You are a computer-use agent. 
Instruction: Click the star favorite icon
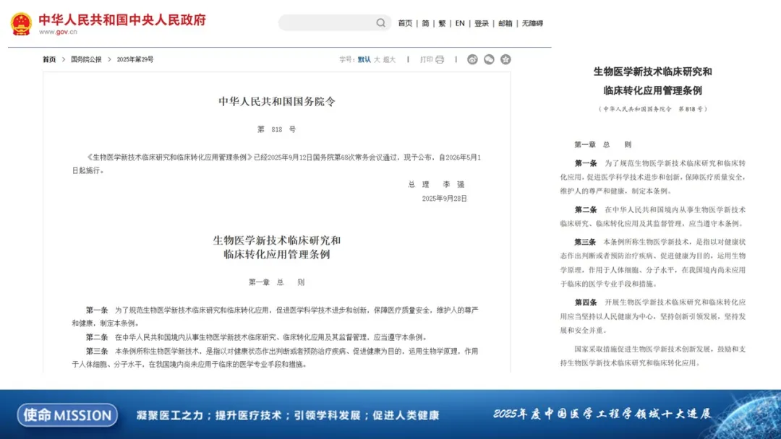[x=505, y=61]
